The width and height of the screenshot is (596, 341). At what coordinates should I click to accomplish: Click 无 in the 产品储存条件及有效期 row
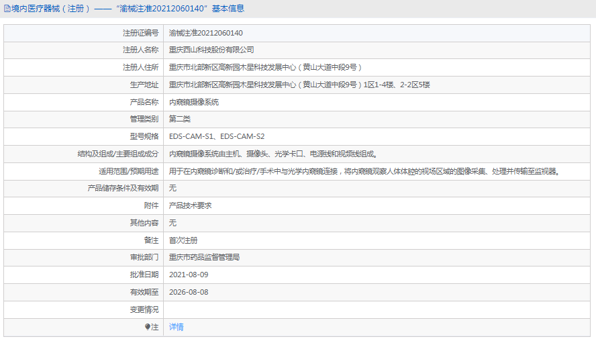click(172, 188)
